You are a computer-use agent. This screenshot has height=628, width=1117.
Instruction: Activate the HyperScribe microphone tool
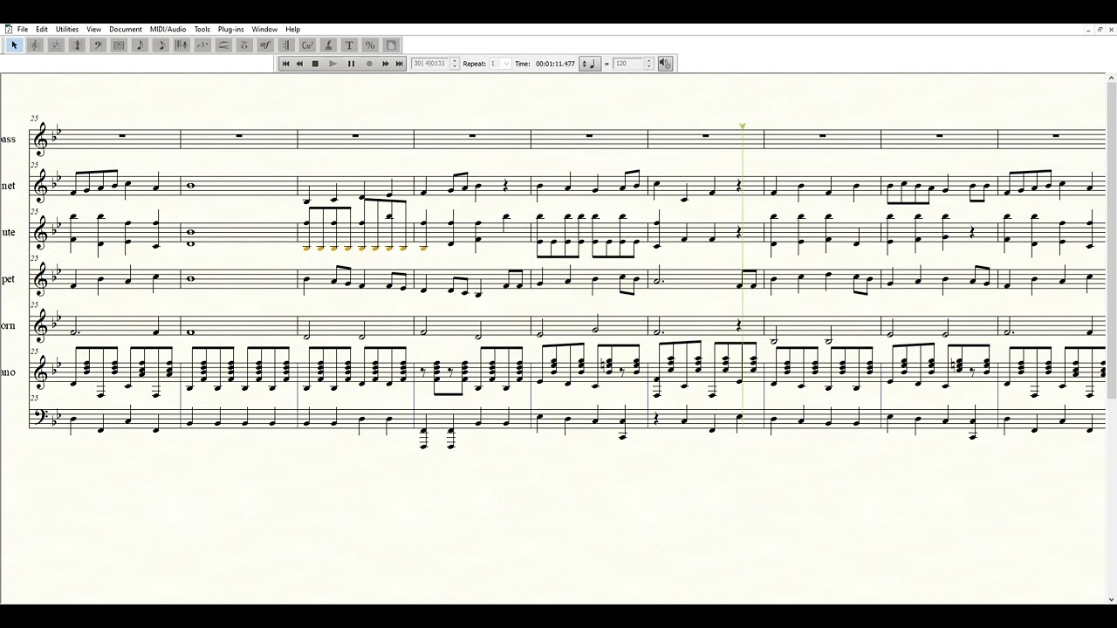[x=182, y=45]
